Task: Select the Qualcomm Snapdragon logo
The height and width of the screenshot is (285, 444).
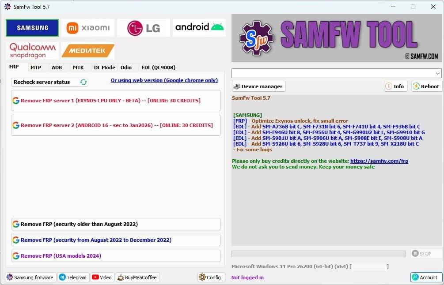Action: click(32, 51)
